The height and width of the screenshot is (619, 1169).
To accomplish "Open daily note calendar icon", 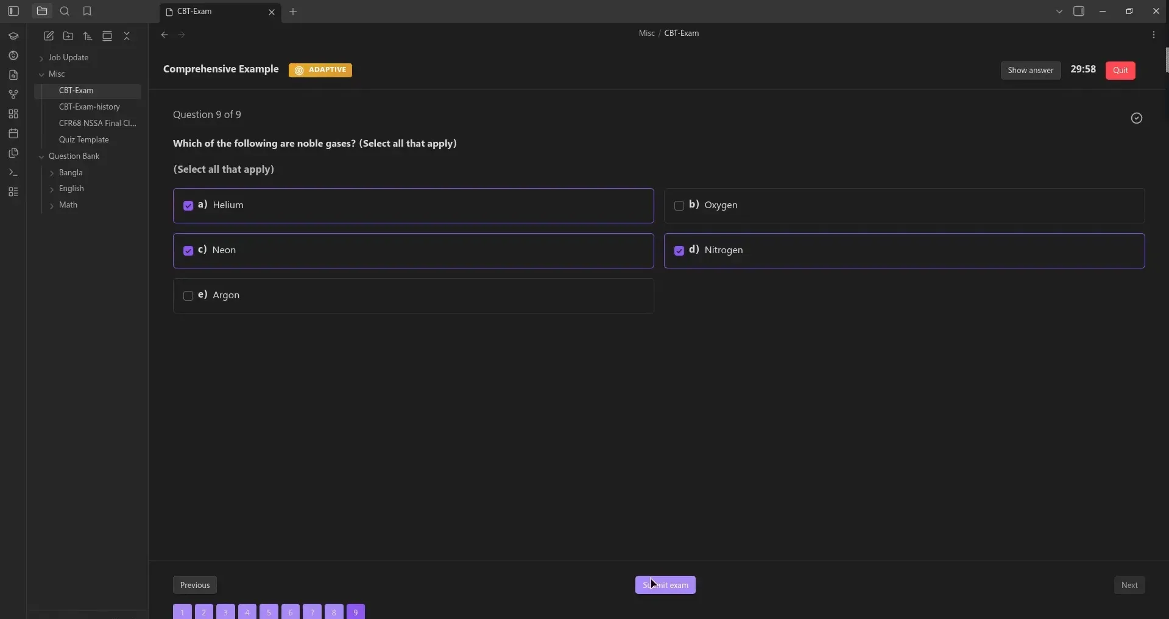I will (x=13, y=133).
